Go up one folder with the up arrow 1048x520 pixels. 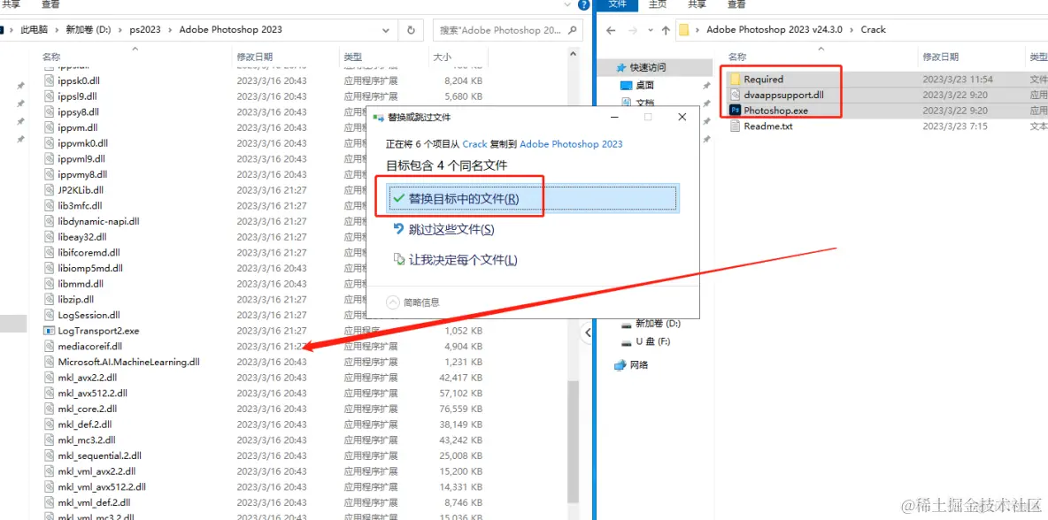point(665,29)
